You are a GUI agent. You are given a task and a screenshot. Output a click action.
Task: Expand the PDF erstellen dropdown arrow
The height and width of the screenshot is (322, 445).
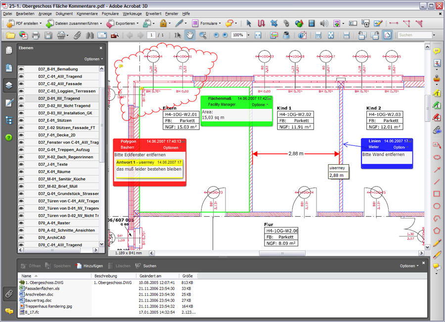point(41,23)
